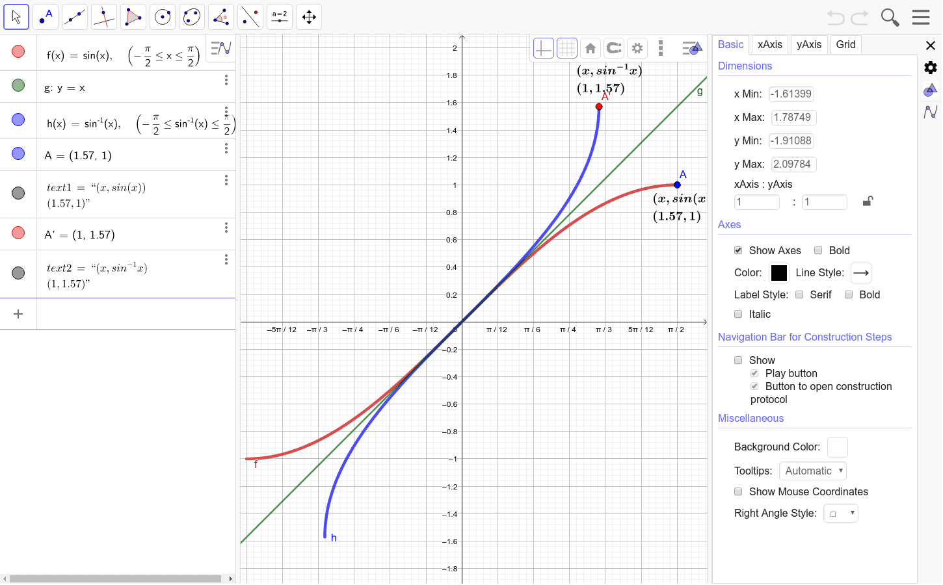The width and height of the screenshot is (943, 585).
Task: Select the Angle tool
Action: point(220,17)
